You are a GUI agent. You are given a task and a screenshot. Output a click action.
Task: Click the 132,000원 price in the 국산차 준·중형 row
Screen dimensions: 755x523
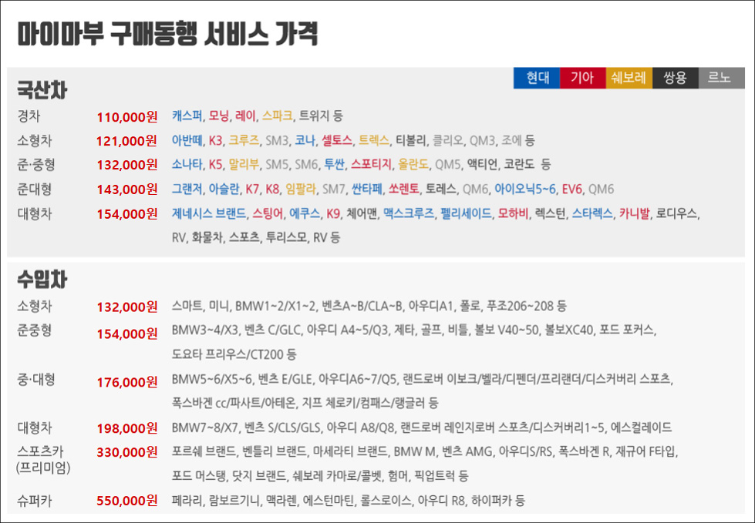[x=127, y=165]
